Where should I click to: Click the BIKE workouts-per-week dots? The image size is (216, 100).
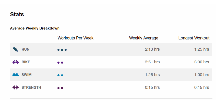[x=60, y=63]
